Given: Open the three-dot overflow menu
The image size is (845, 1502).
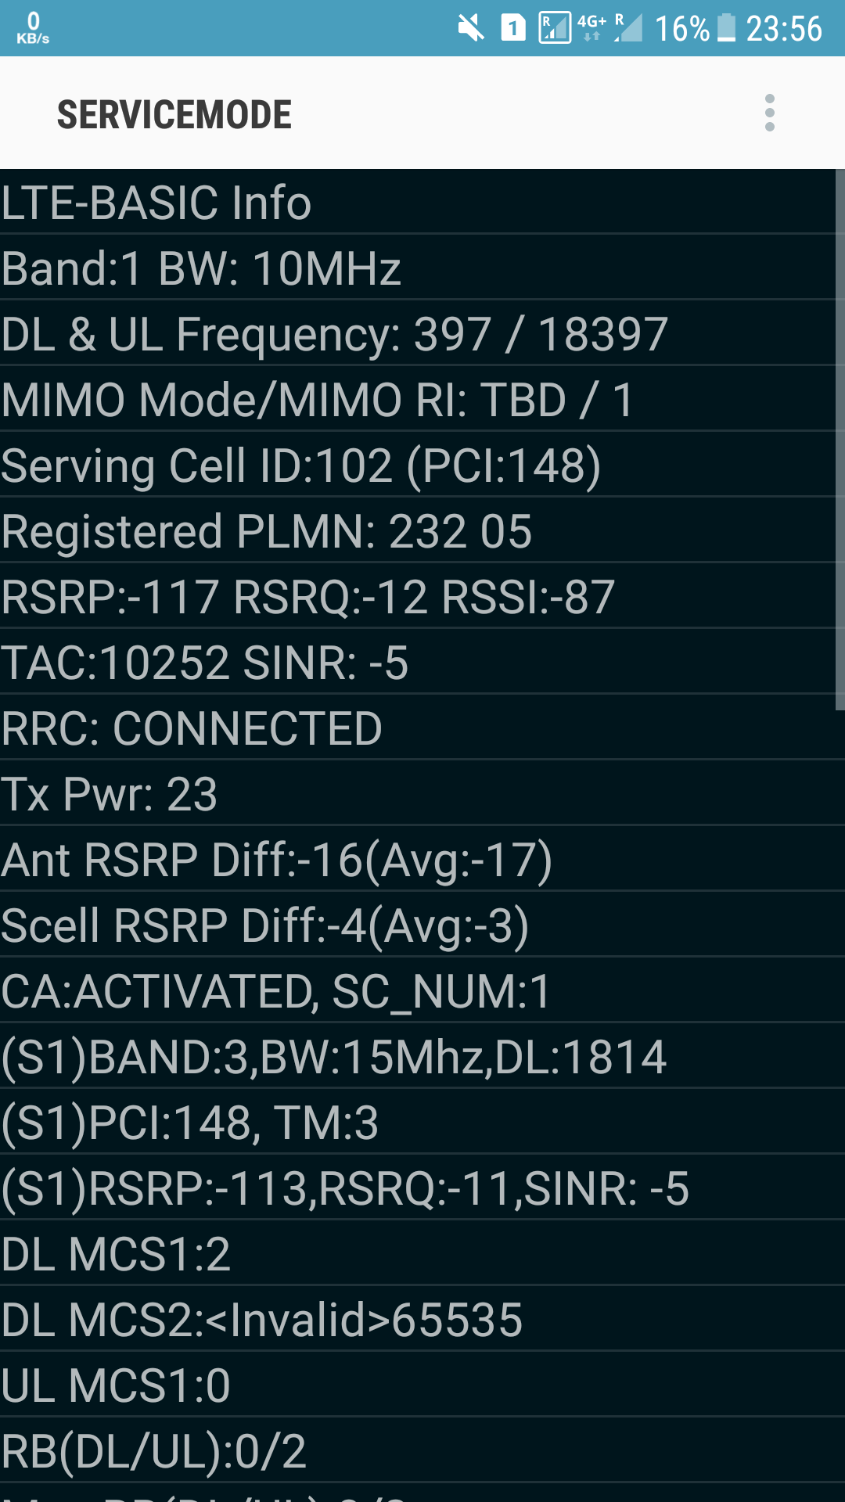Looking at the screenshot, I should point(770,113).
